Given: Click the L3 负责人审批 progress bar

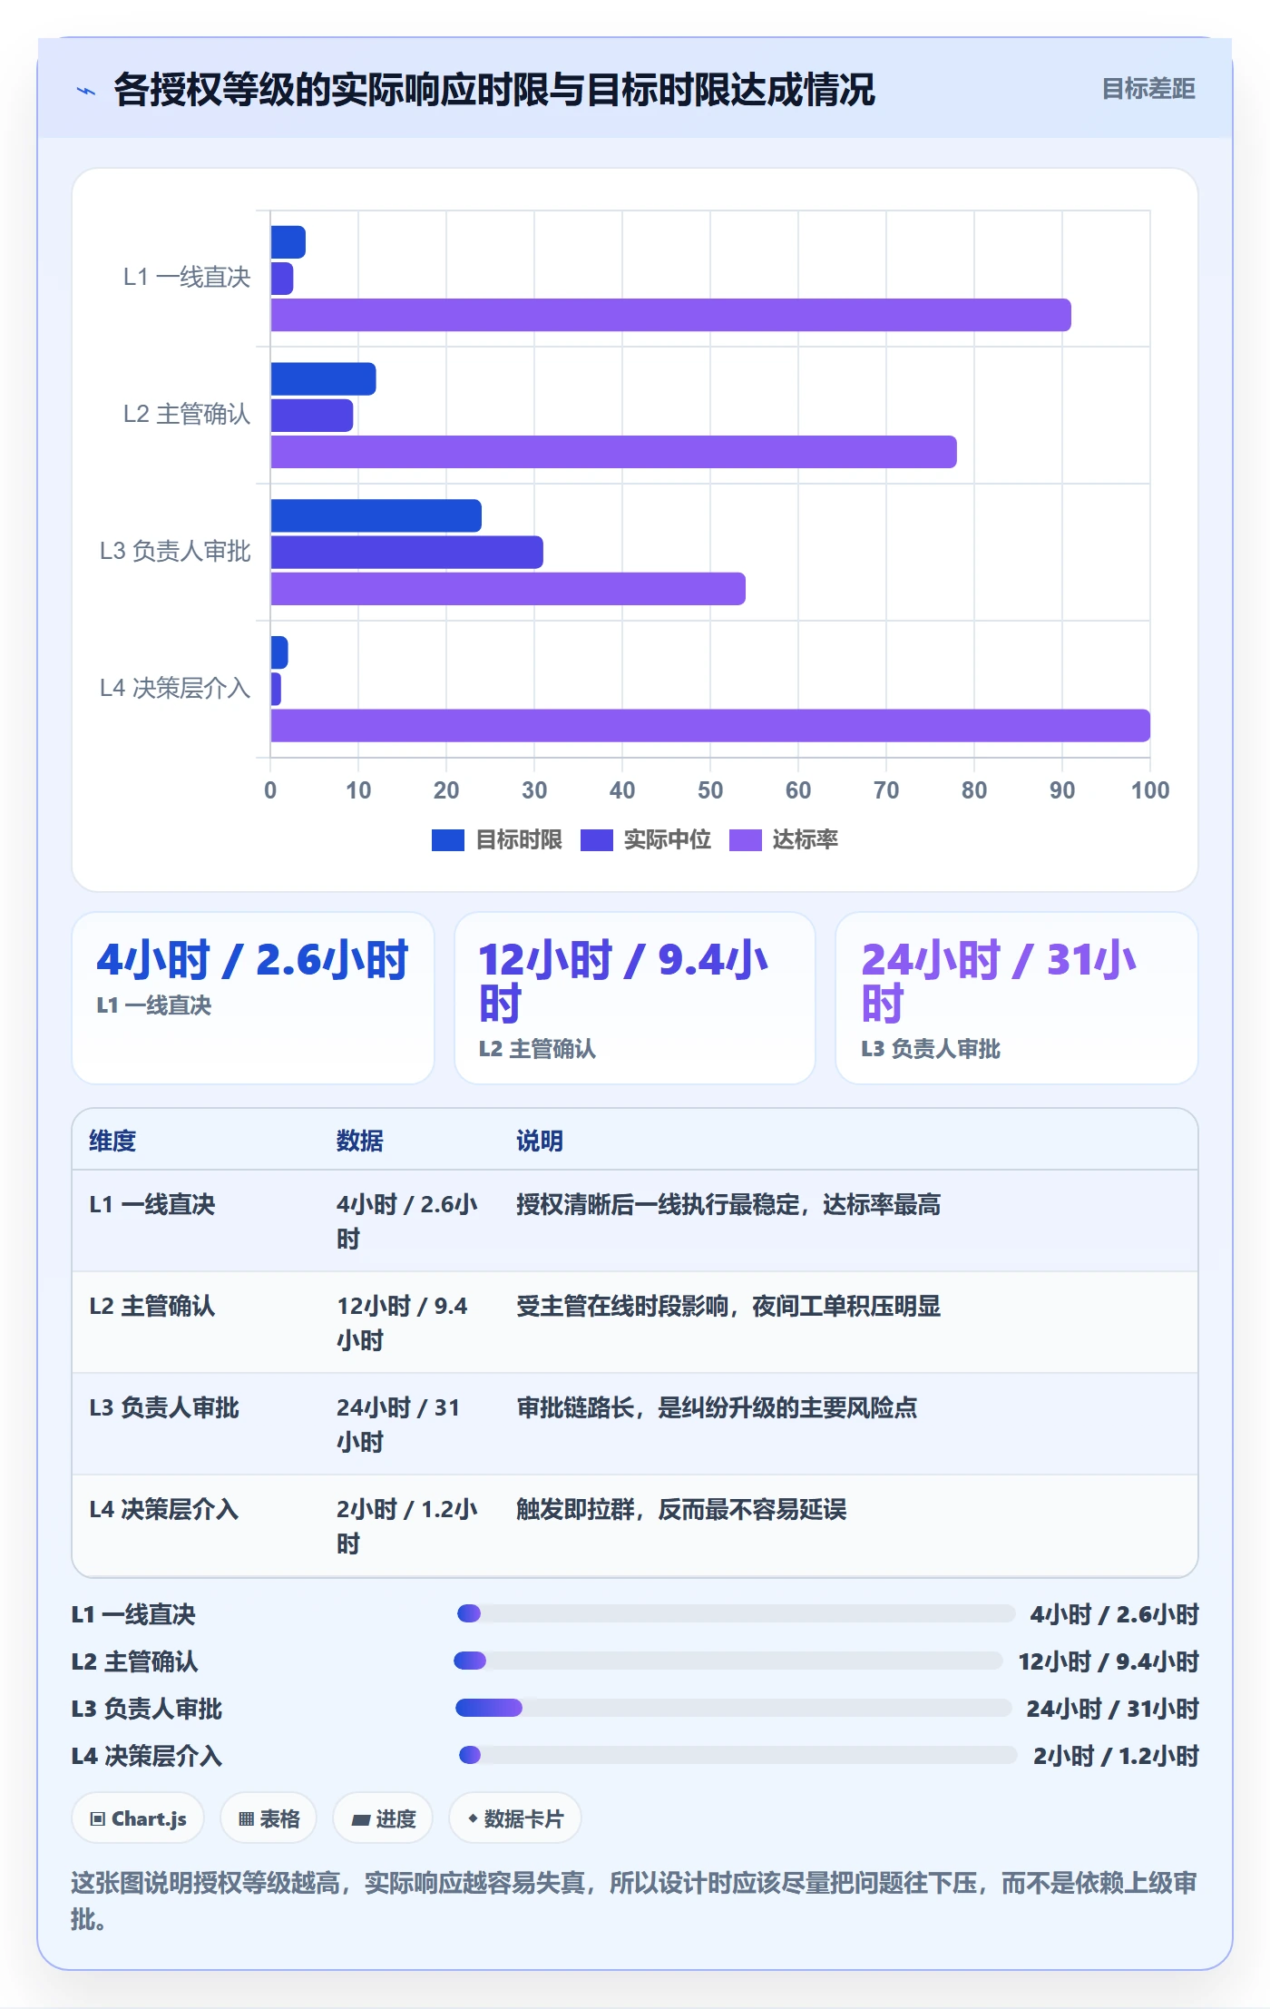Looking at the screenshot, I should pos(733,1708).
